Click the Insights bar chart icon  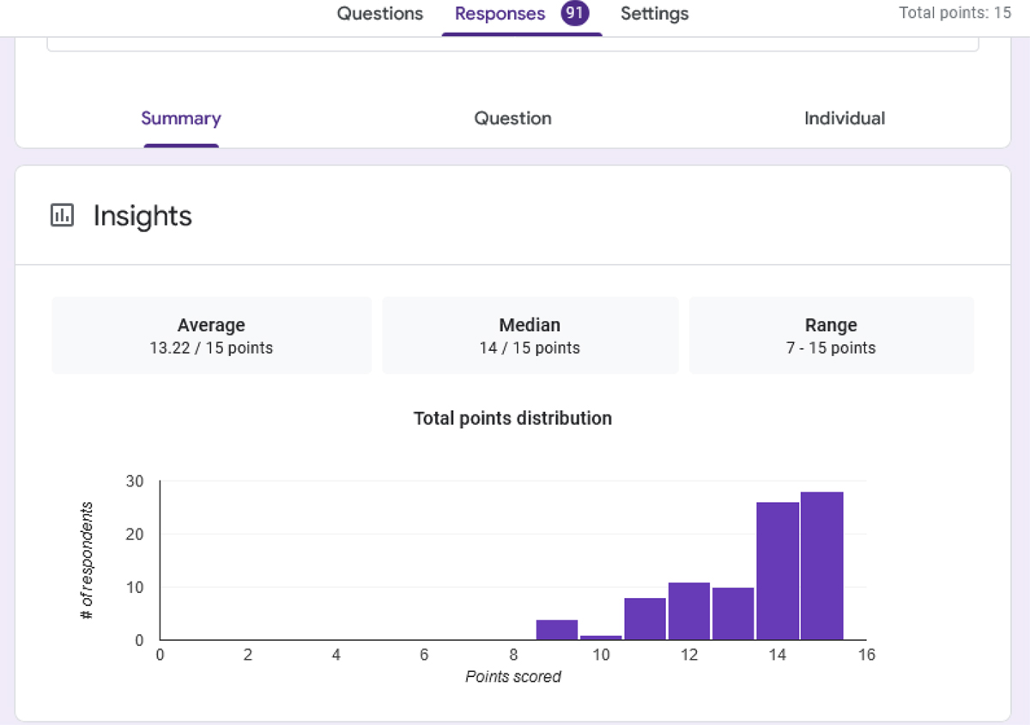(63, 215)
